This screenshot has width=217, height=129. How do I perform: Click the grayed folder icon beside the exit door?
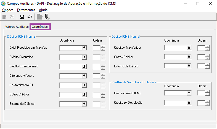(40, 17)
